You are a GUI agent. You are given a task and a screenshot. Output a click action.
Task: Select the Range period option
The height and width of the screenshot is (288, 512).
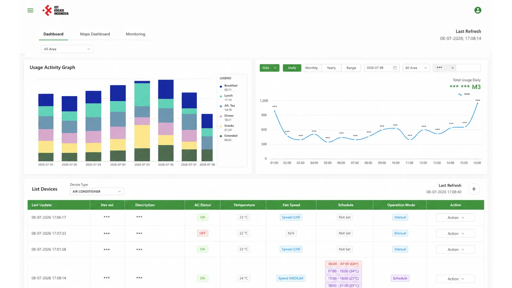[x=351, y=68]
